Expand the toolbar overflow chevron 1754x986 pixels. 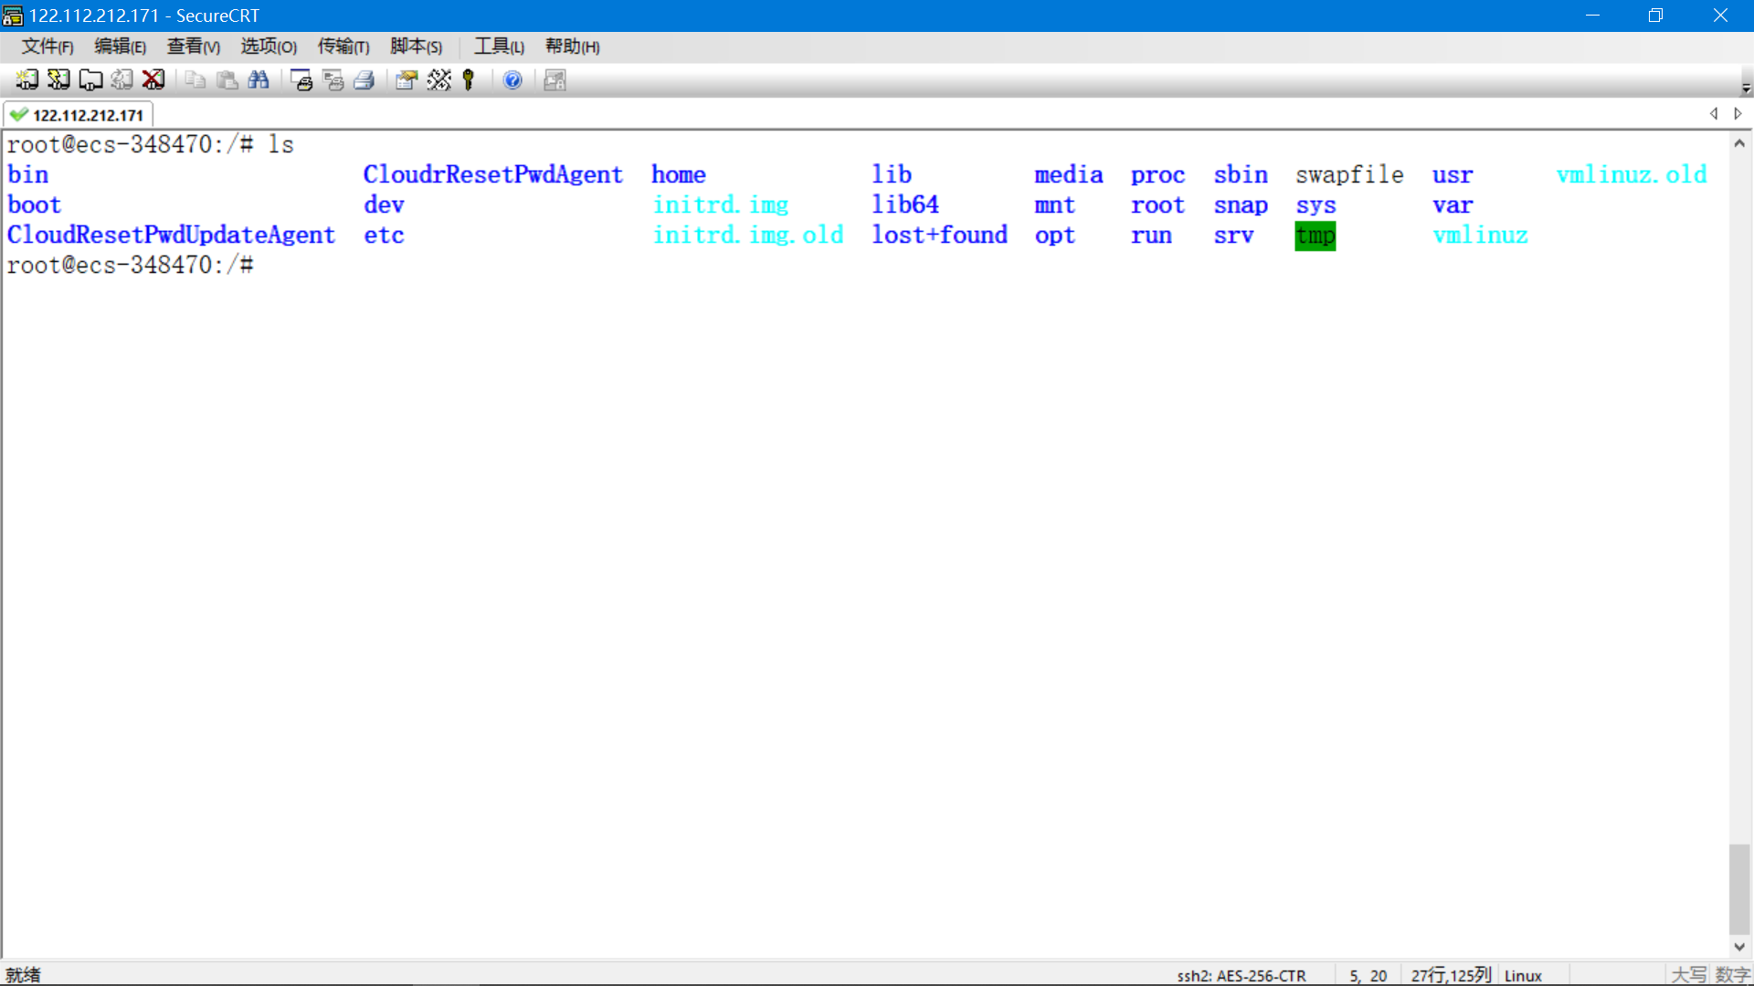tap(1746, 89)
